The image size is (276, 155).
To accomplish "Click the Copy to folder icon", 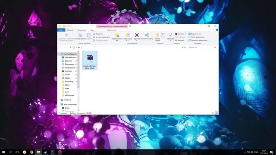I will coord(127,35).
